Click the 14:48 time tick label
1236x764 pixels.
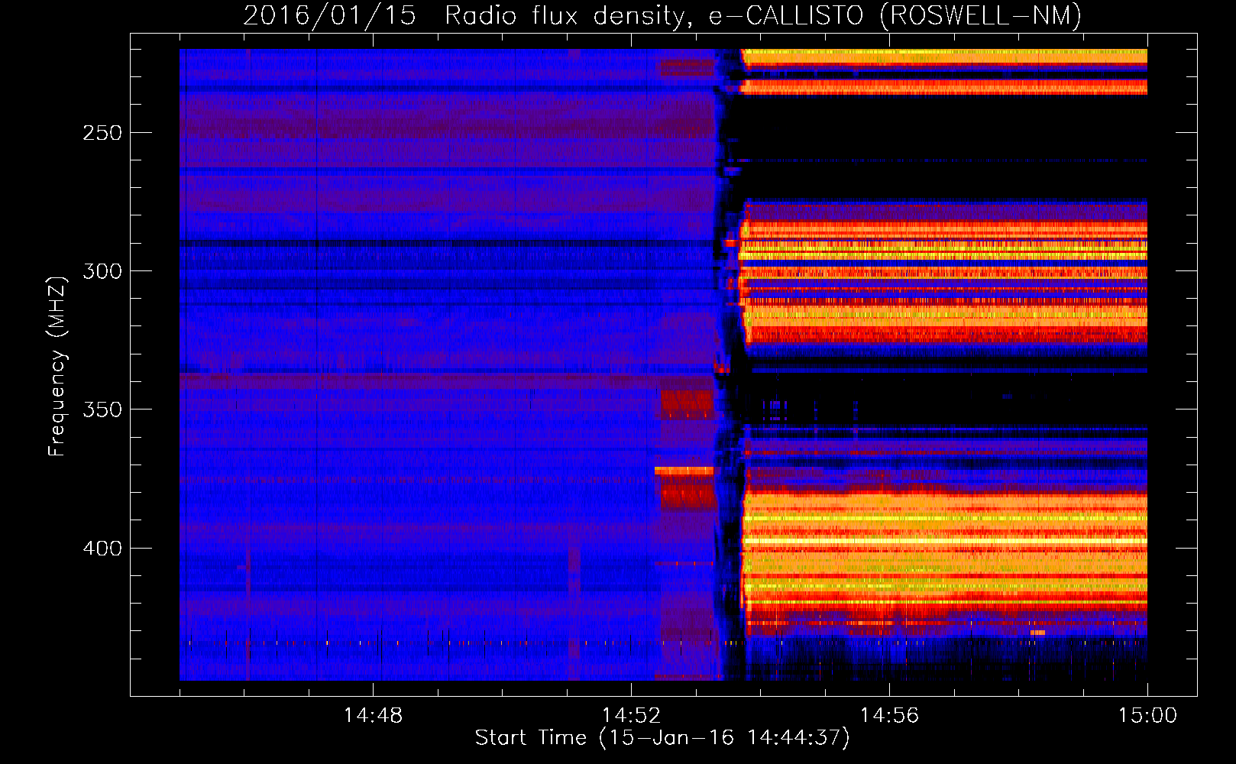pos(373,716)
